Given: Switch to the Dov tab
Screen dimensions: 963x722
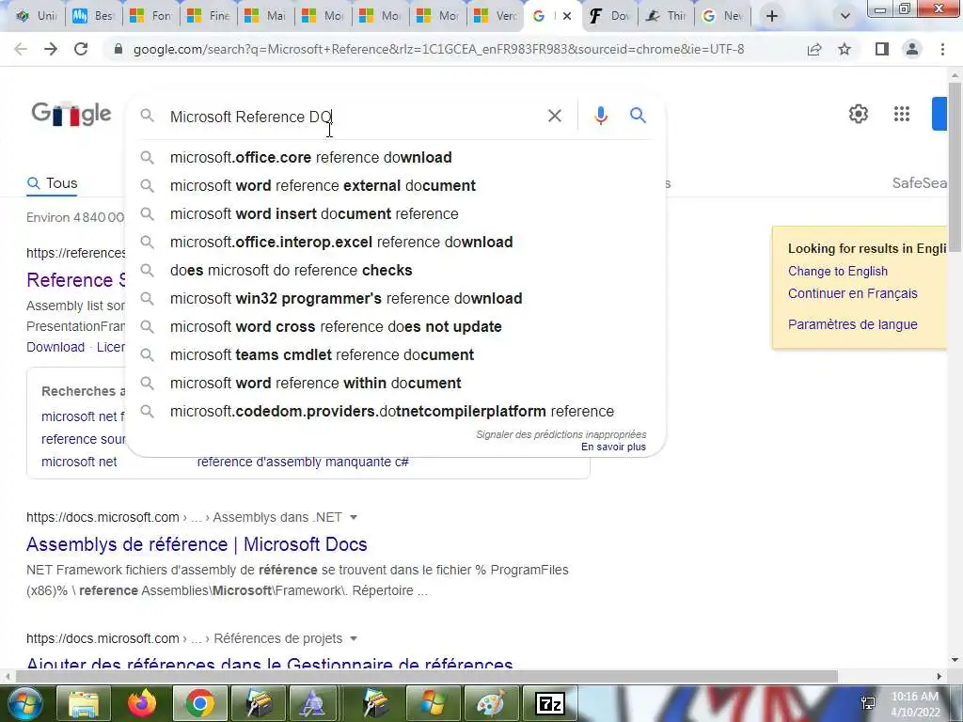Looking at the screenshot, I should click(x=609, y=17).
